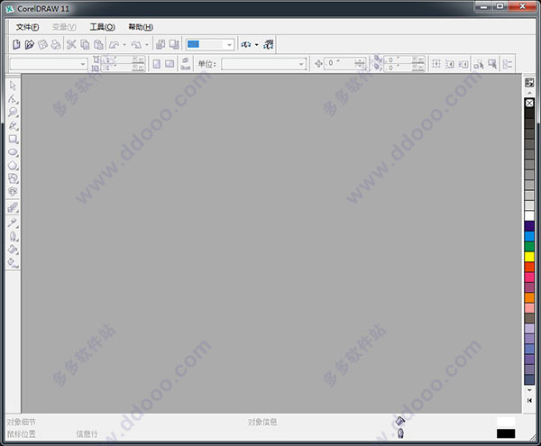The width and height of the screenshot is (541, 446).
Task: Toggle Landscape page orientation
Action: pos(170,64)
